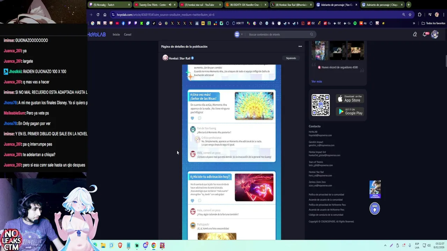Click the post creation pen icon
Screen dimensions: 447x251
[415, 35]
